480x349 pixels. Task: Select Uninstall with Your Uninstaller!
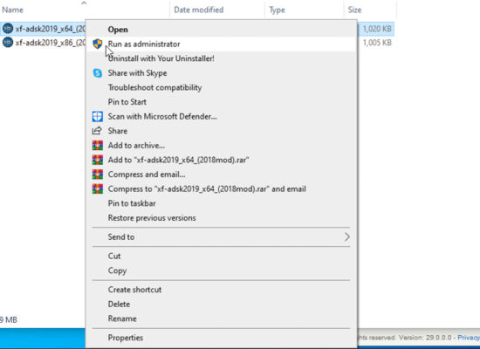coord(161,58)
